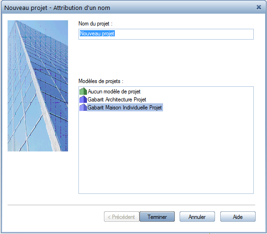The width and height of the screenshot is (267, 234).
Task: Click the greyed-out Précédent button
Action: pos(121,217)
